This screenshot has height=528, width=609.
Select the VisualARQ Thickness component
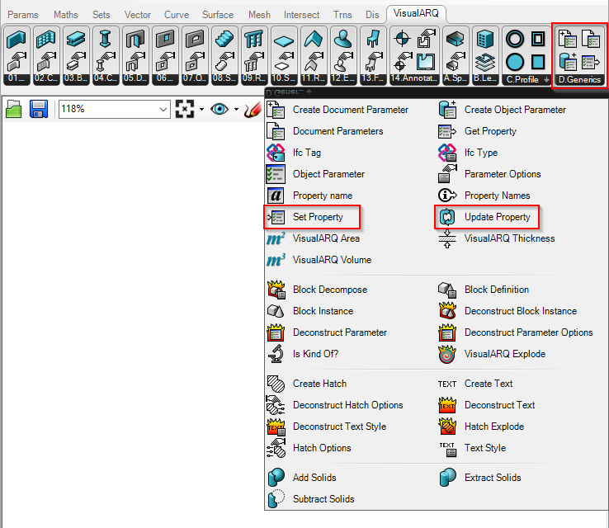pyautogui.click(x=497, y=238)
